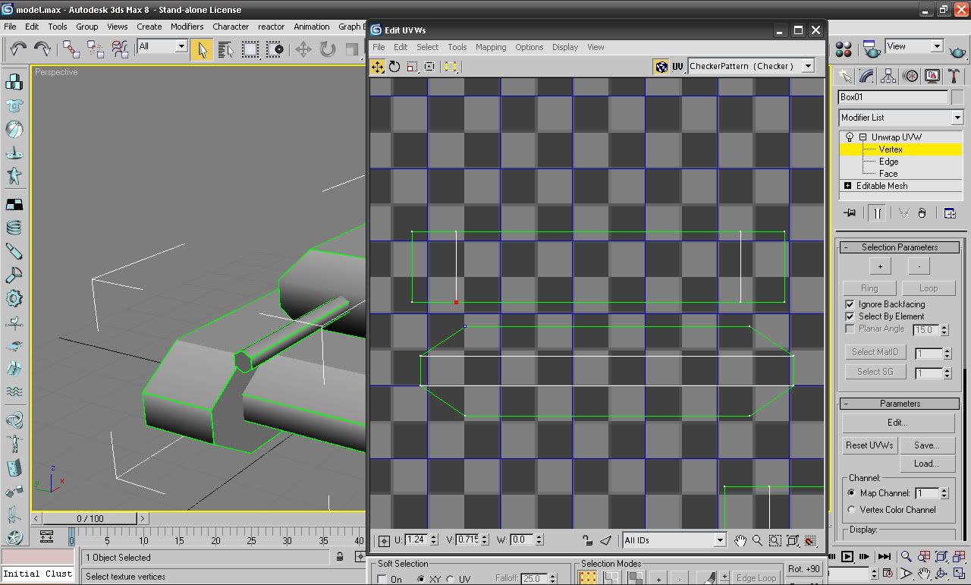This screenshot has height=585, width=971.
Task: Open the Motion panel tab
Action: click(910, 76)
